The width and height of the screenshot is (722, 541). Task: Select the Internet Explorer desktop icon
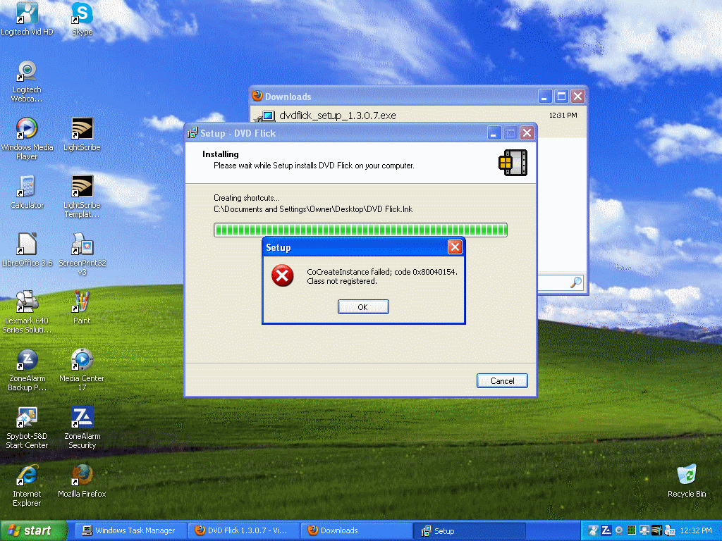click(27, 486)
